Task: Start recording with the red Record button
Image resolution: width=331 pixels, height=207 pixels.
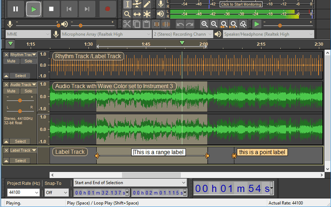Action: pyautogui.click(x=108, y=9)
